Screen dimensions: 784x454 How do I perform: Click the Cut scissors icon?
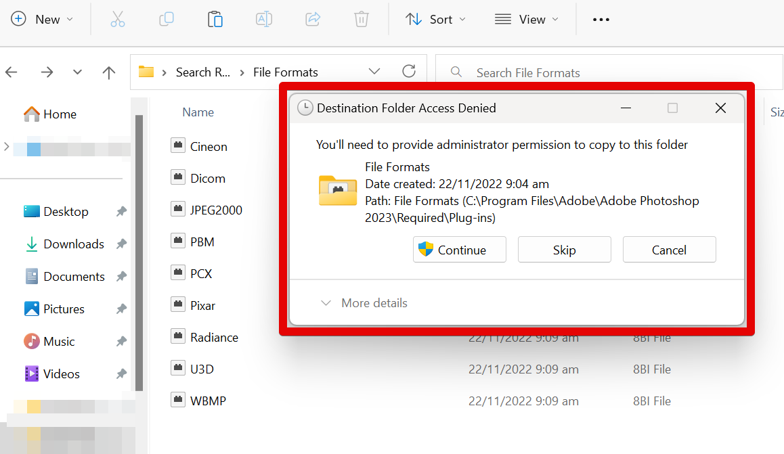pyautogui.click(x=118, y=20)
